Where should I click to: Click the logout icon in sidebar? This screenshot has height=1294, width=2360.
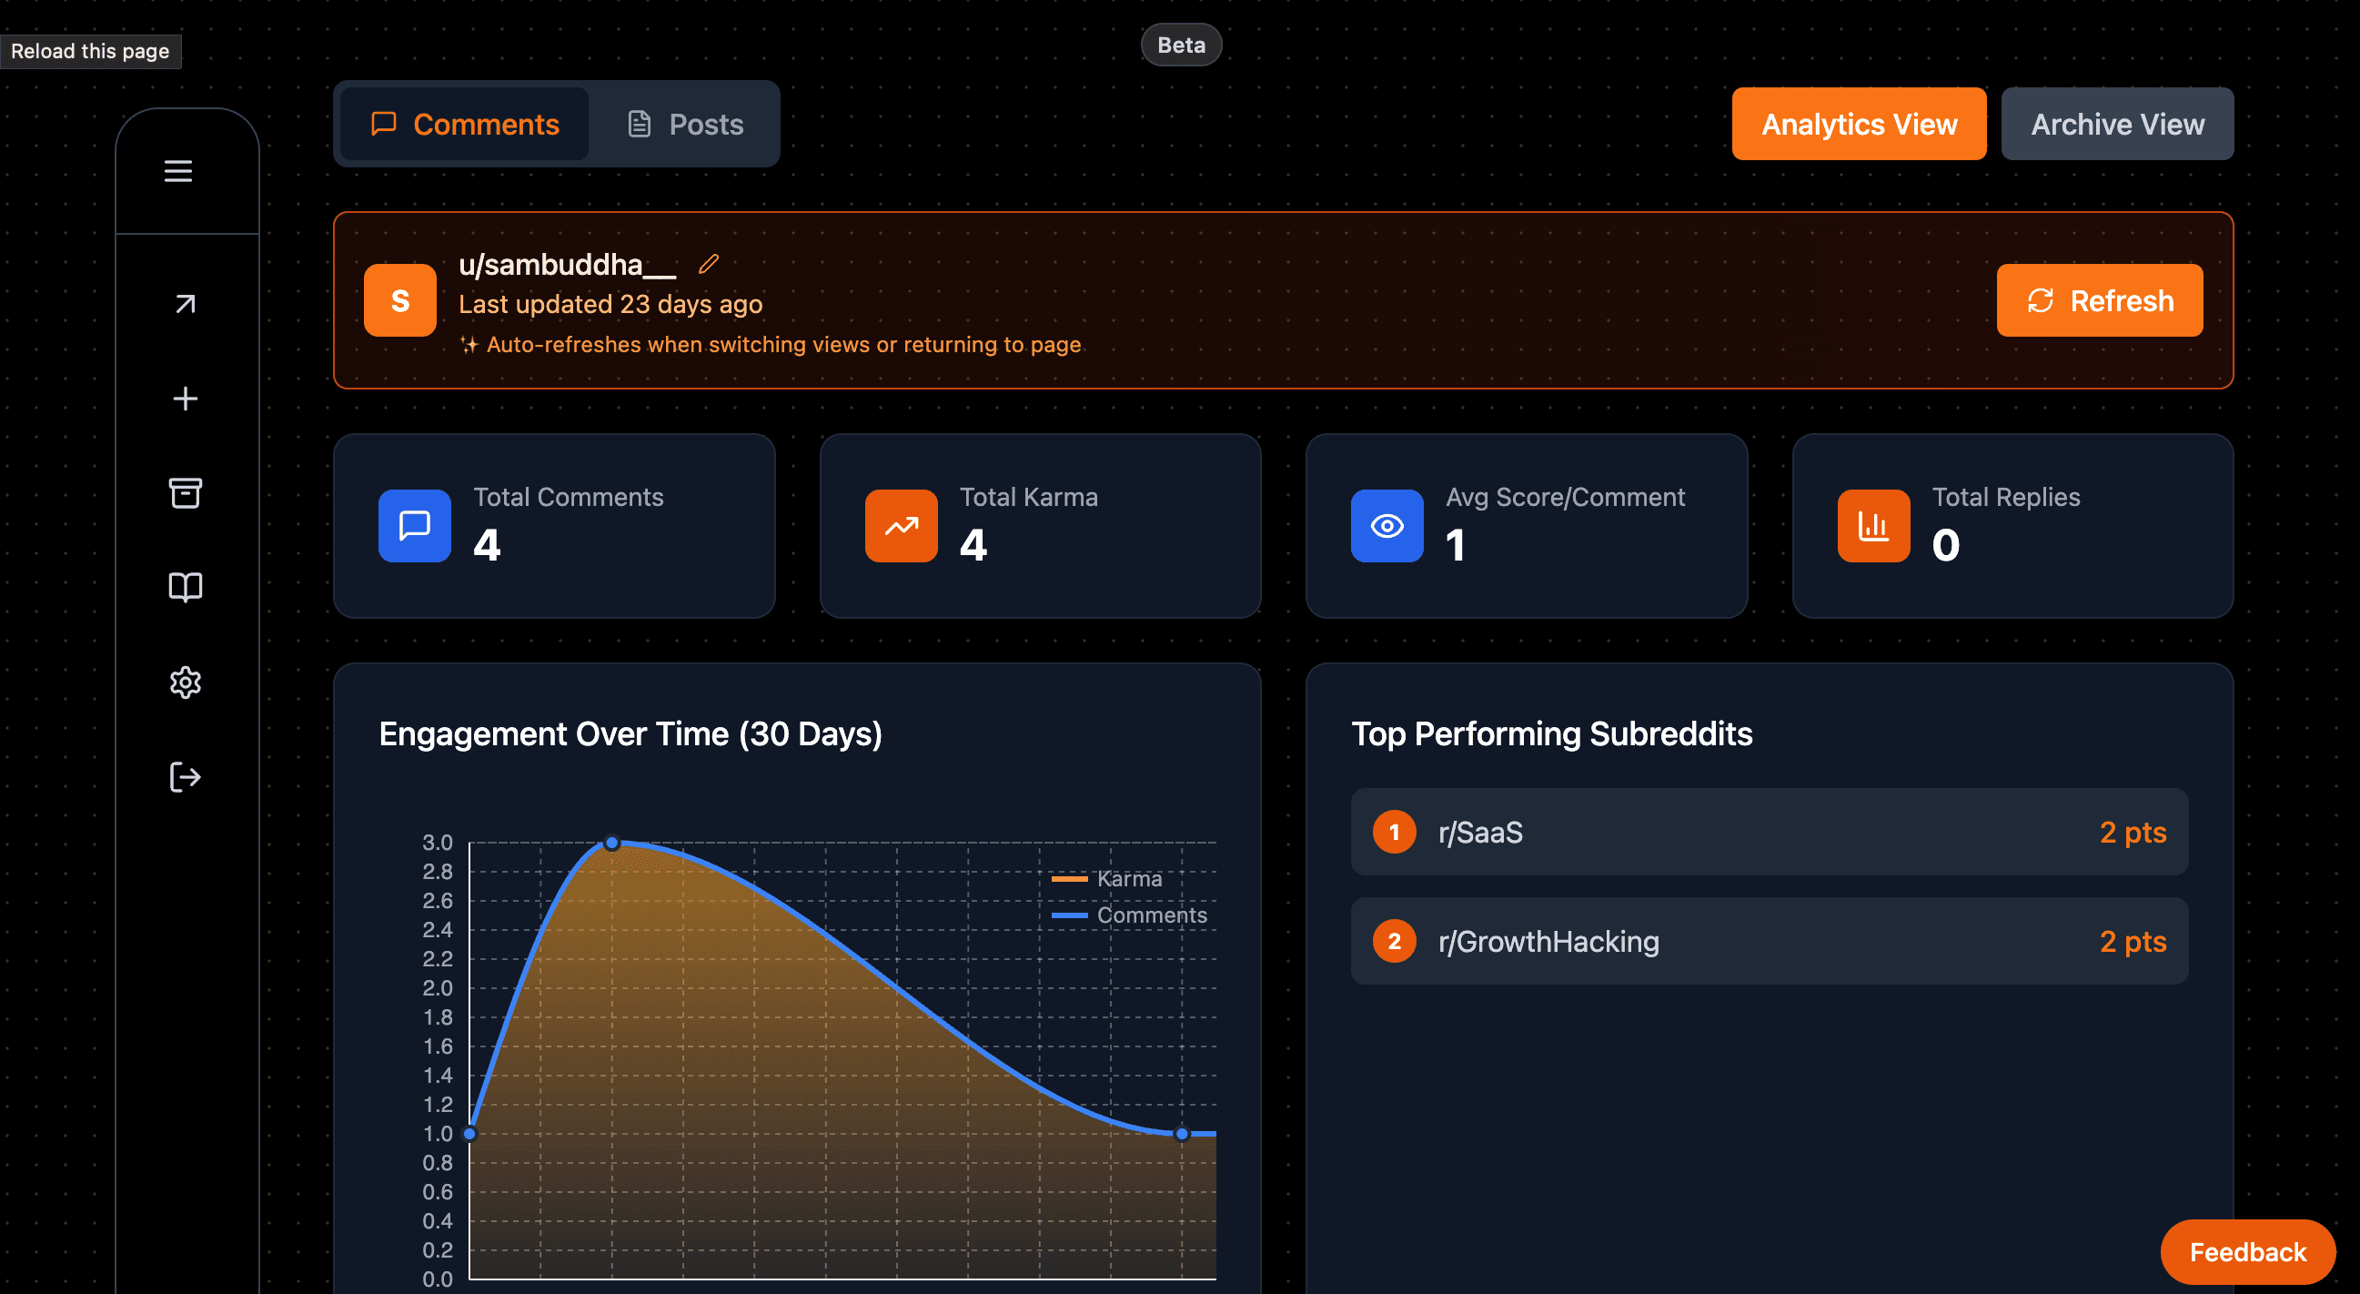(185, 777)
